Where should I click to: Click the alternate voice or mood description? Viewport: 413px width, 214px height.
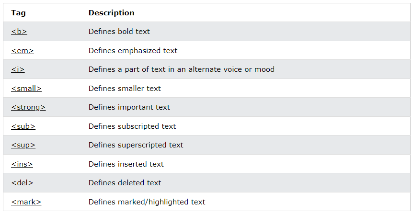pos(182,69)
